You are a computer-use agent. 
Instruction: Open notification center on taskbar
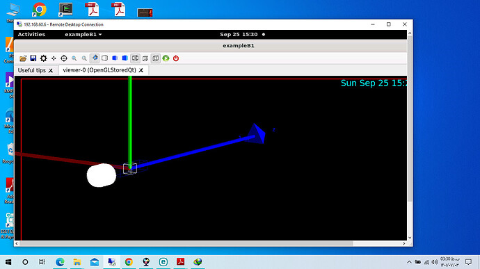coord(468,262)
